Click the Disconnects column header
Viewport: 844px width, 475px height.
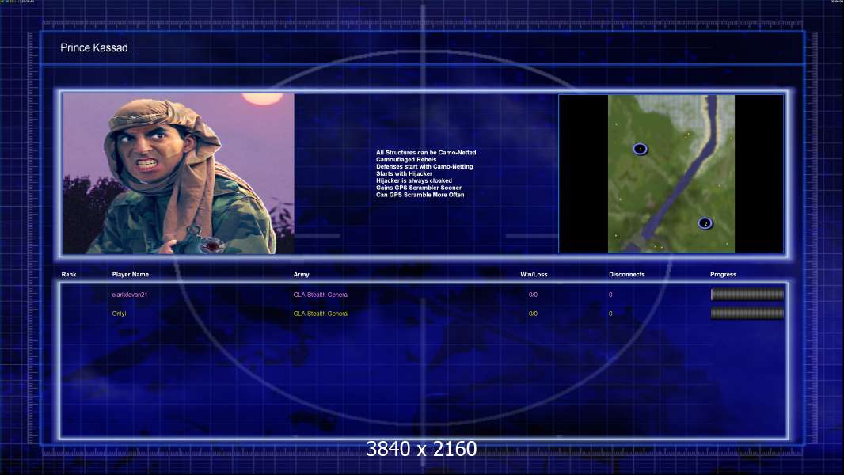626,275
